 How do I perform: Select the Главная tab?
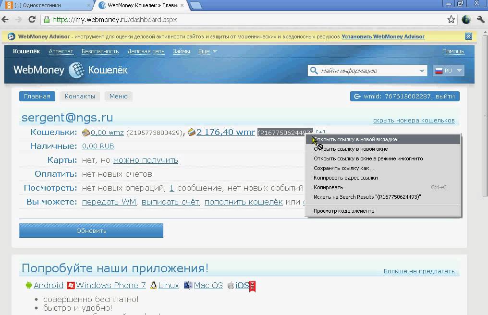(x=37, y=96)
